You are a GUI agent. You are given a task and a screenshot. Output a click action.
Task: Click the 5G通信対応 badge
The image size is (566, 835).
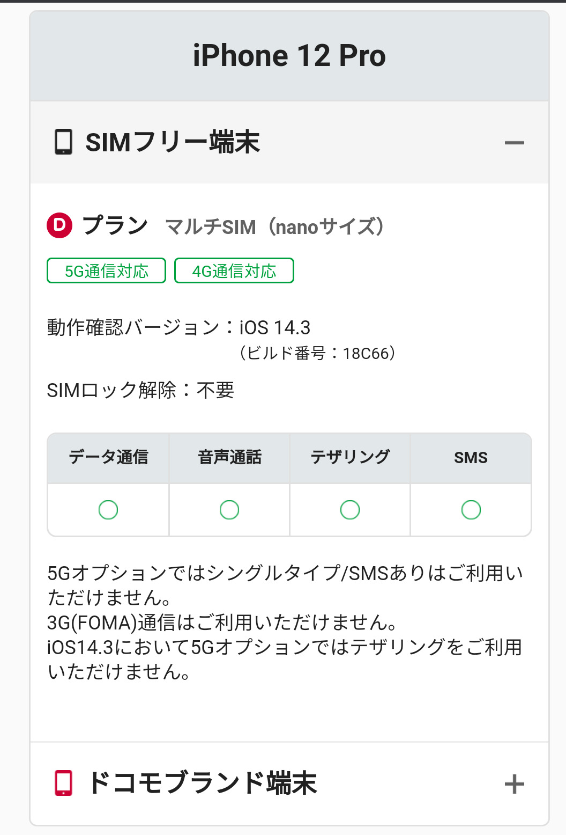pyautogui.click(x=107, y=270)
